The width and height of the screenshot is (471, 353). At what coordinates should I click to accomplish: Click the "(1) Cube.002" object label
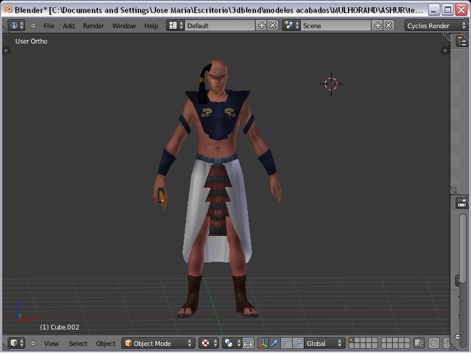(x=59, y=327)
